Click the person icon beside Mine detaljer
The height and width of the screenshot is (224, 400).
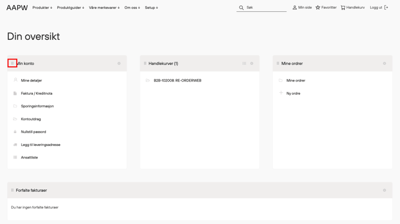tap(16, 80)
